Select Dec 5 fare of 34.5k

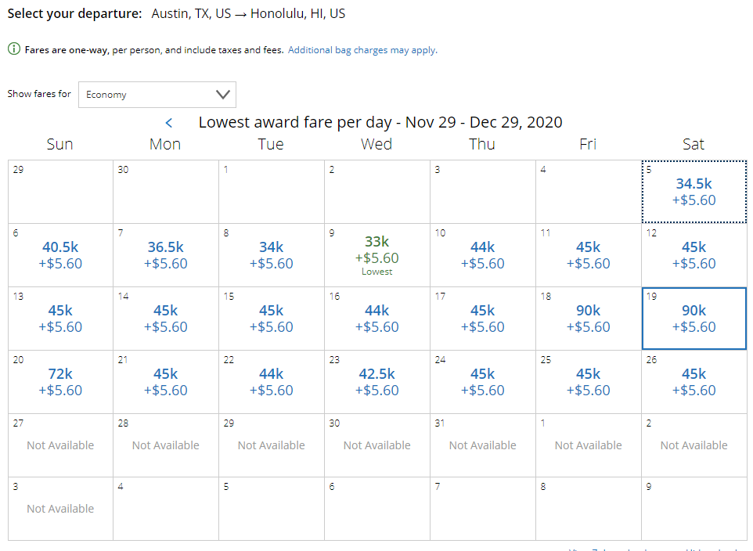click(694, 192)
